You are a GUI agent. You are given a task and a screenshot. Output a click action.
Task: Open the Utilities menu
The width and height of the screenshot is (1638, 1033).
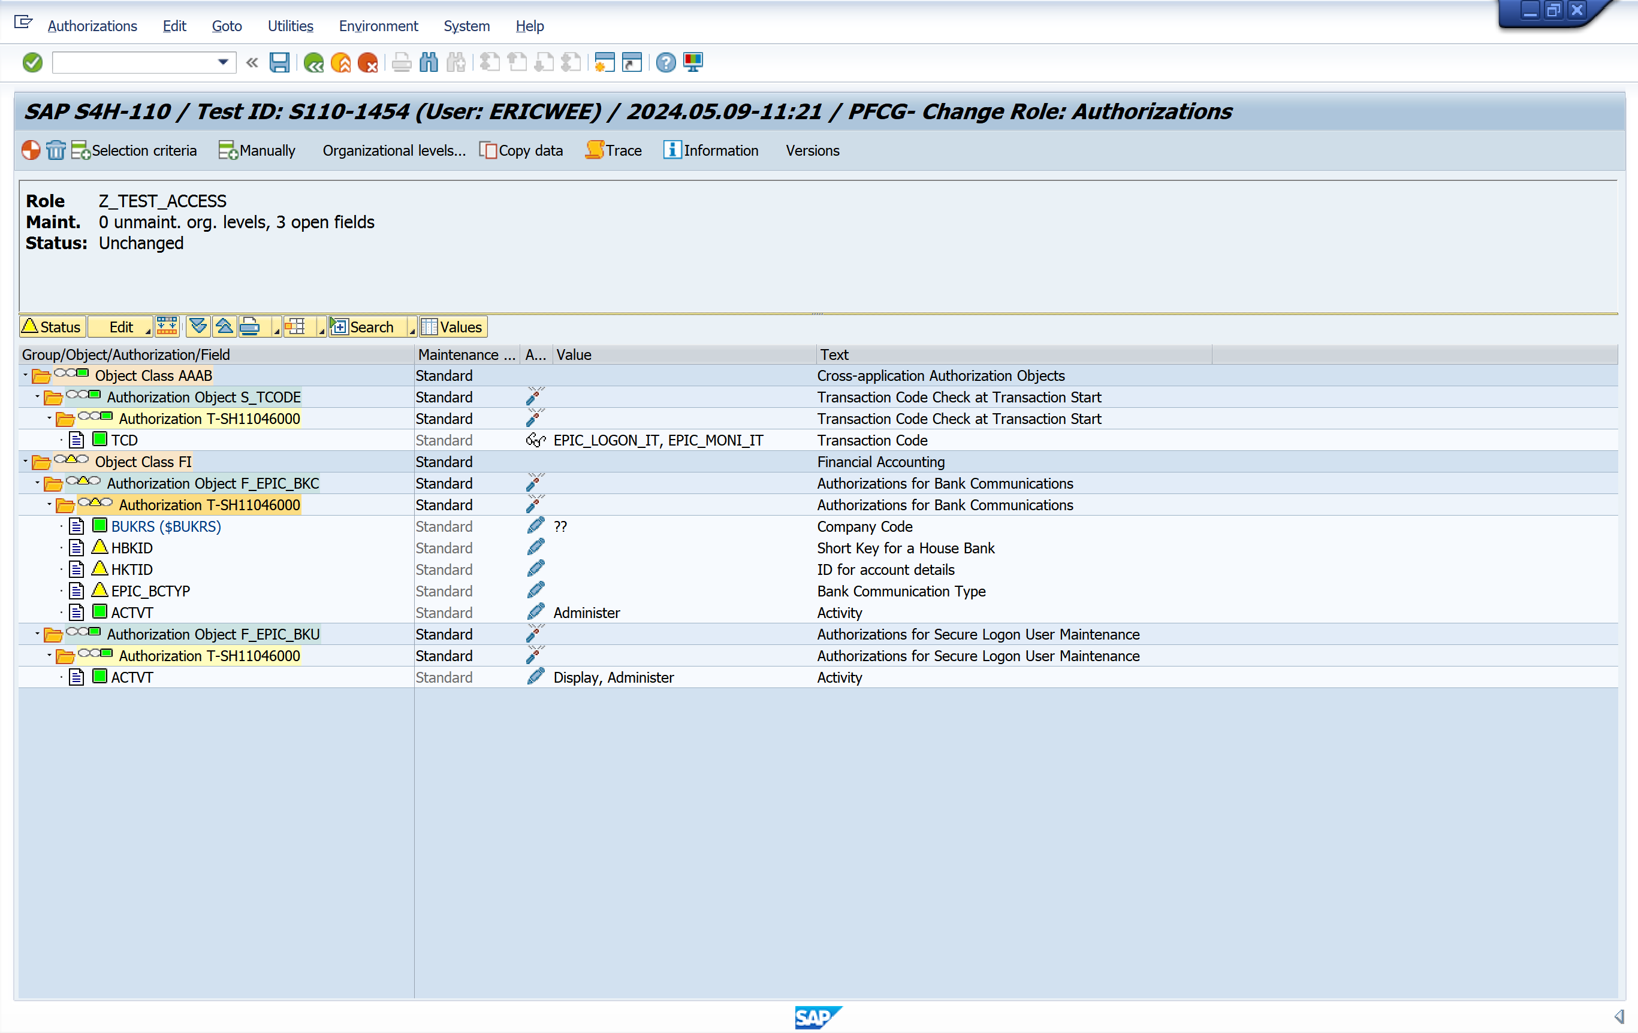[289, 26]
